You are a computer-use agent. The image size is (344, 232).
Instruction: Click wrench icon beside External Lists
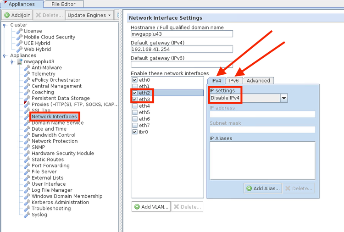tap(27, 178)
